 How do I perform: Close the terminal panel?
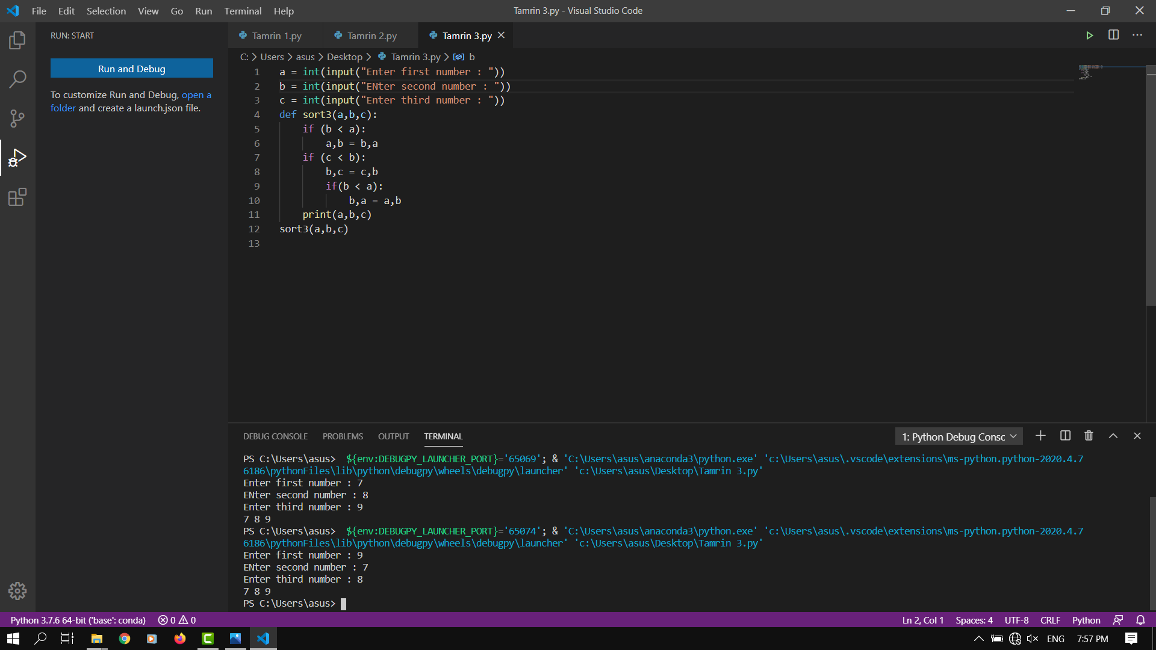point(1137,436)
